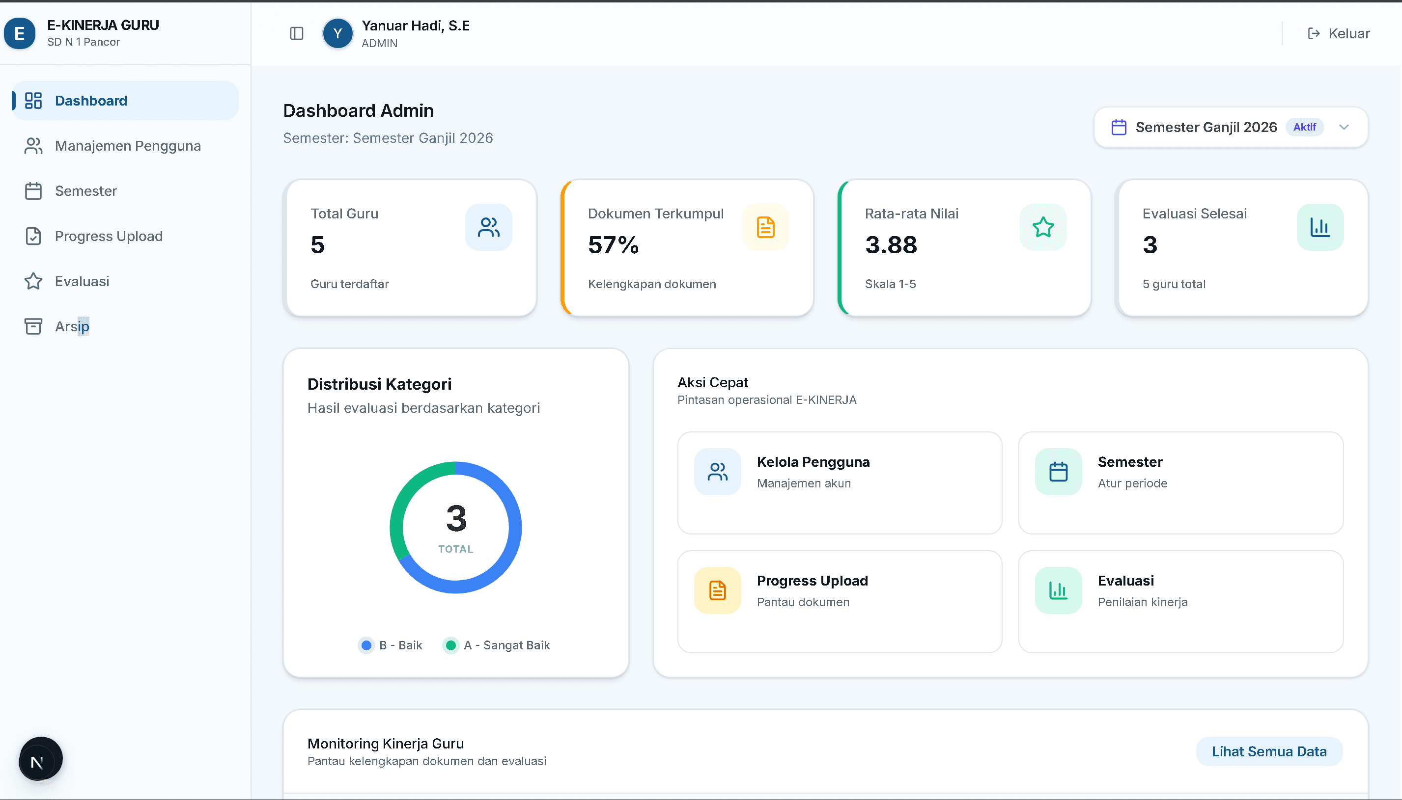Click the Semester calendar icon in Aksi Cepat
The width and height of the screenshot is (1402, 800).
[x=1058, y=472]
